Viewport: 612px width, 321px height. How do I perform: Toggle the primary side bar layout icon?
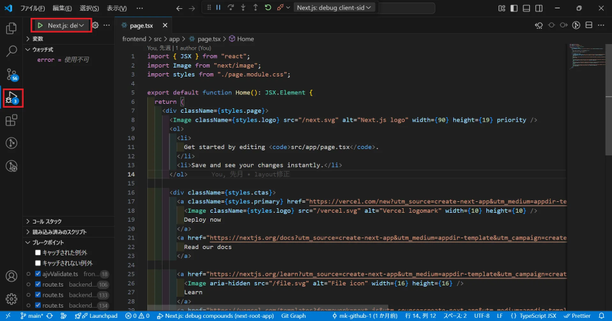coord(514,8)
